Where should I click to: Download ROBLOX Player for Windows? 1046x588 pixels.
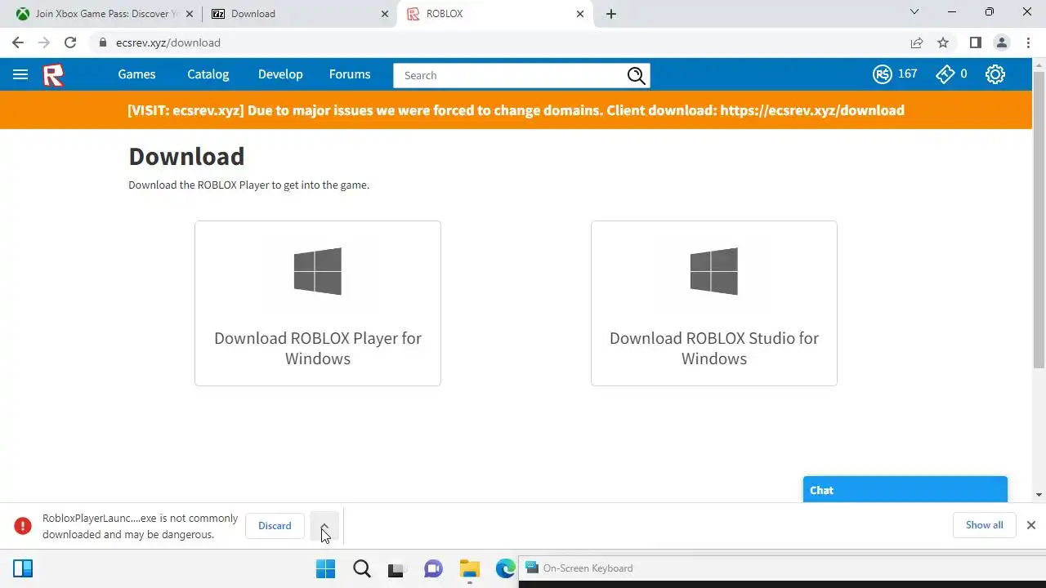coord(318,303)
